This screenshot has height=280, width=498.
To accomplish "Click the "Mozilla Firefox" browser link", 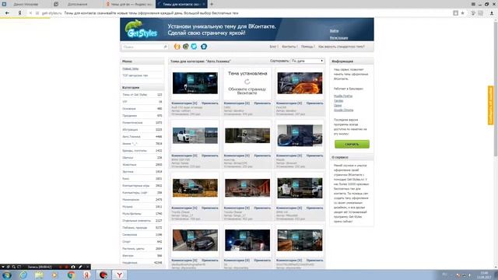I will click(x=343, y=96).
